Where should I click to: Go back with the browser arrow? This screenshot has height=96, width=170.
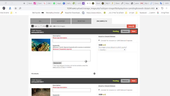click(x=167, y=8)
